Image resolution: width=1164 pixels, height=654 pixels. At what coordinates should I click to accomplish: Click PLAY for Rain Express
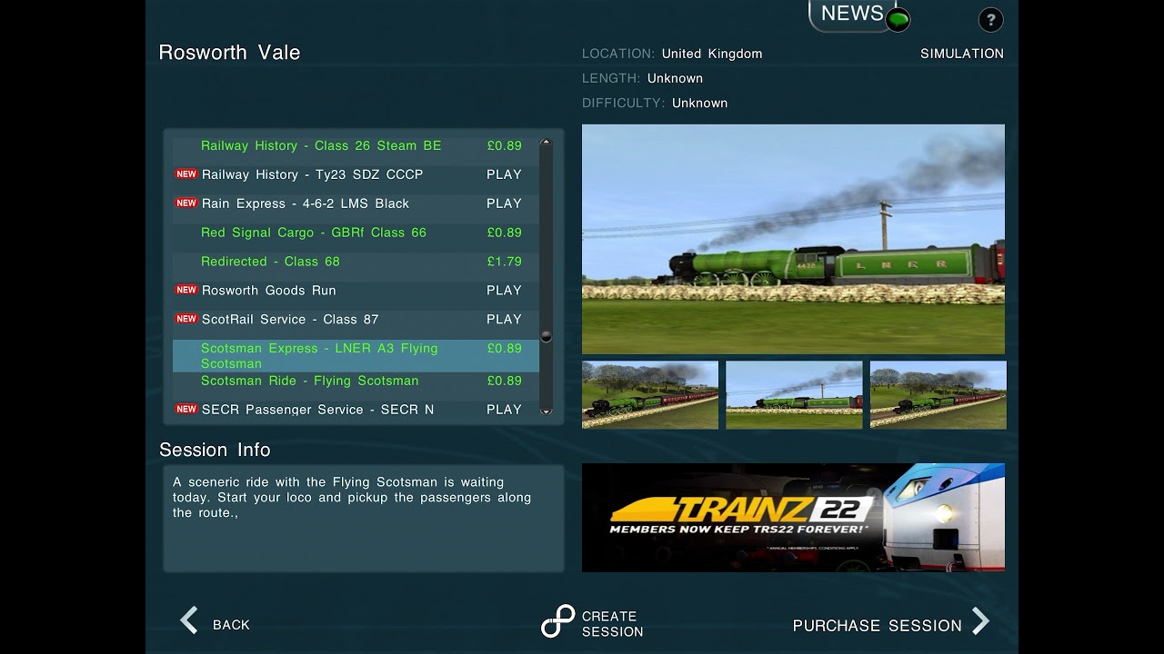point(504,203)
